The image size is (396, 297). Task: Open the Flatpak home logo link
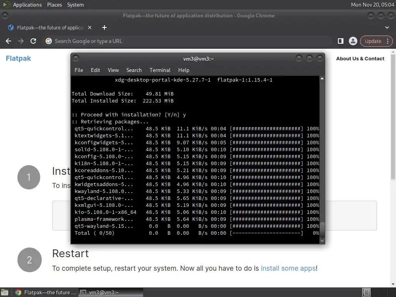point(18,58)
